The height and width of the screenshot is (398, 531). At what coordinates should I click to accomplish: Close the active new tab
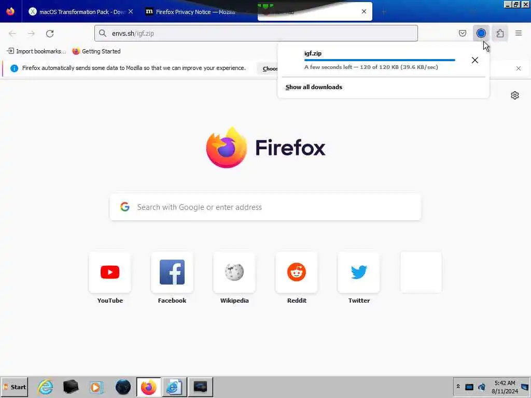(x=364, y=11)
